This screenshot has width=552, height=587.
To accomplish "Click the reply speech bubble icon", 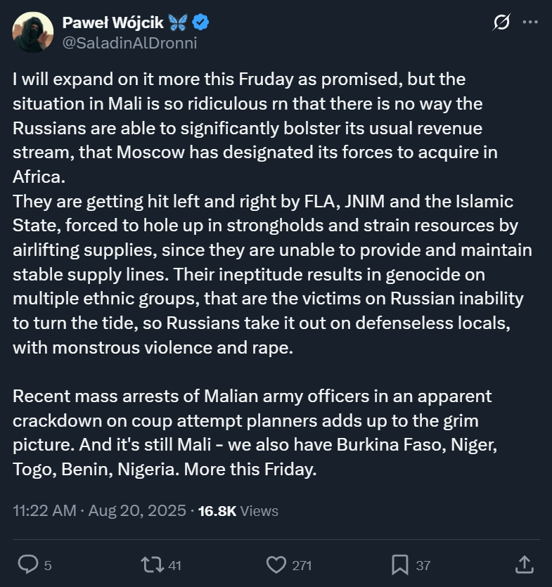I will (27, 565).
